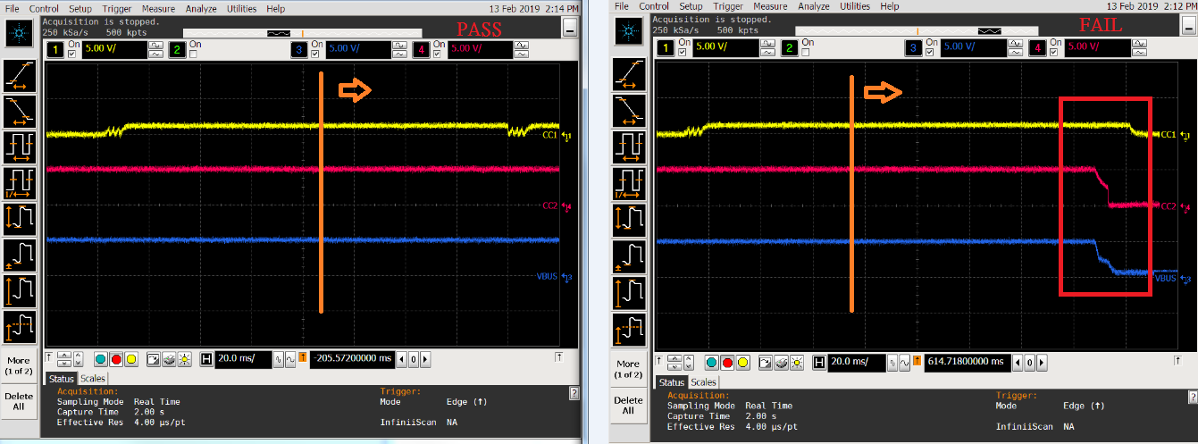Click the -205.57200000 ms delay field
This screenshot has height=444, width=1198.
(352, 359)
